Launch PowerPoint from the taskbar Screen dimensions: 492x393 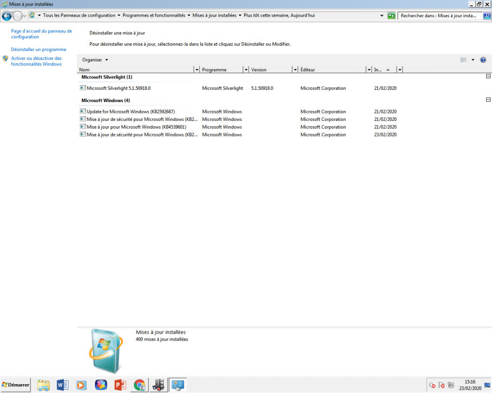pos(120,385)
